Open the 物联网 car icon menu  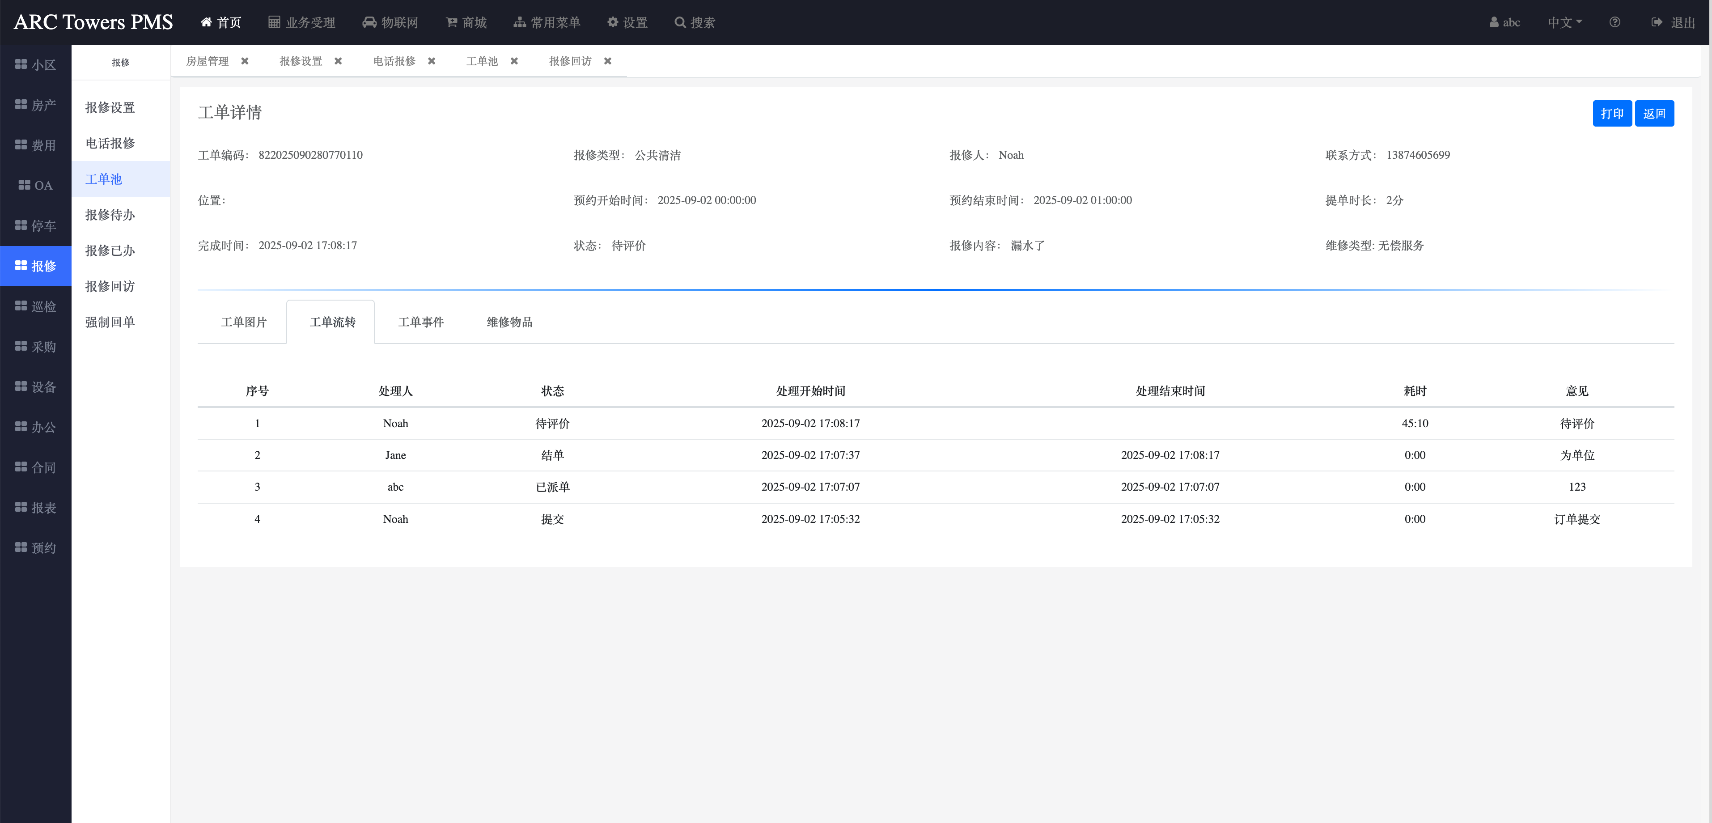390,22
